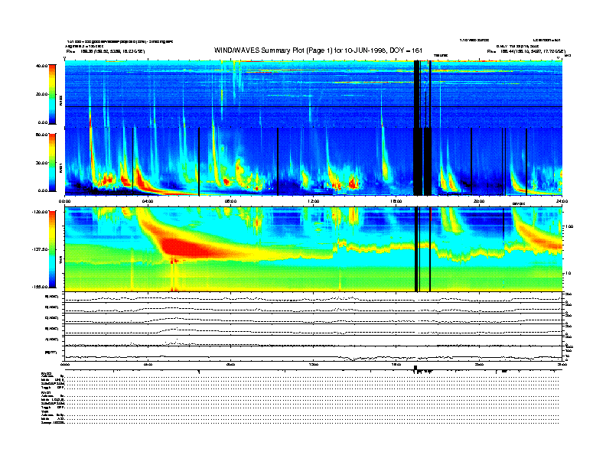606x468 pixels.
Task: Click the 08:00 tick below RAD1 spectrogram
Action: point(230,201)
